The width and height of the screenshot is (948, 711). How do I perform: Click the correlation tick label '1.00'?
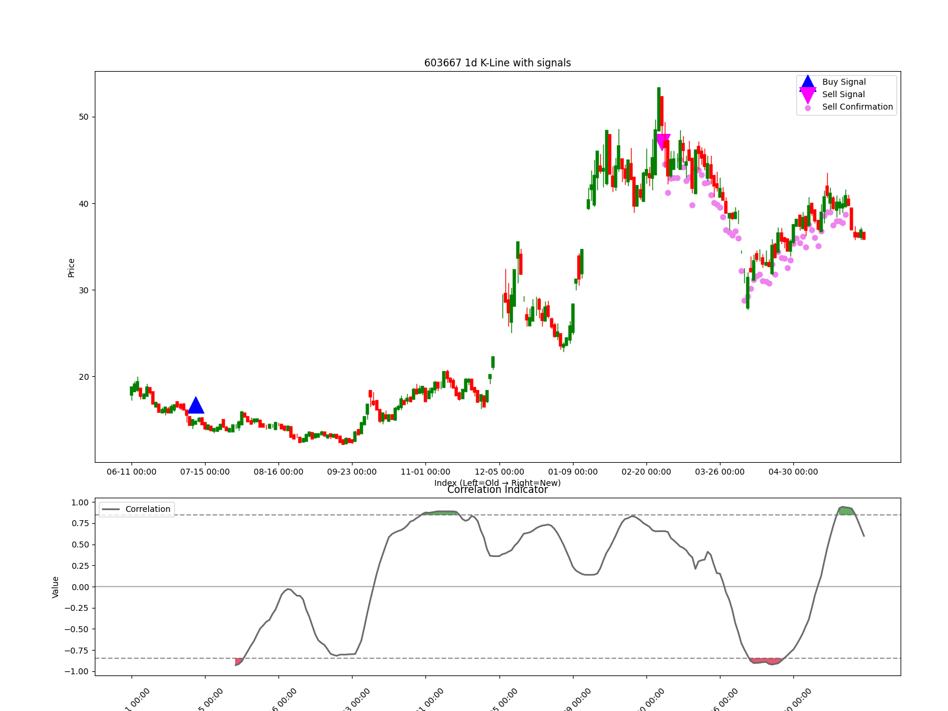pos(79,502)
